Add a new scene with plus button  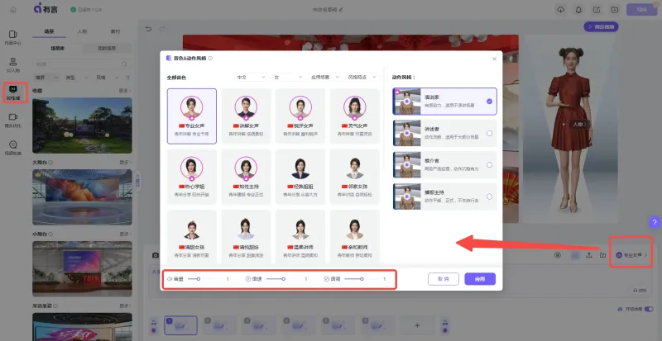(417, 325)
